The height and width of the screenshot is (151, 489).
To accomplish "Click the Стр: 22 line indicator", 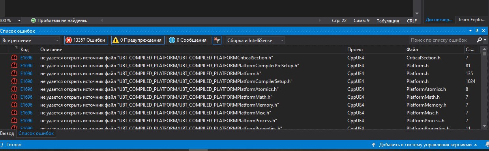I will coord(339,21).
